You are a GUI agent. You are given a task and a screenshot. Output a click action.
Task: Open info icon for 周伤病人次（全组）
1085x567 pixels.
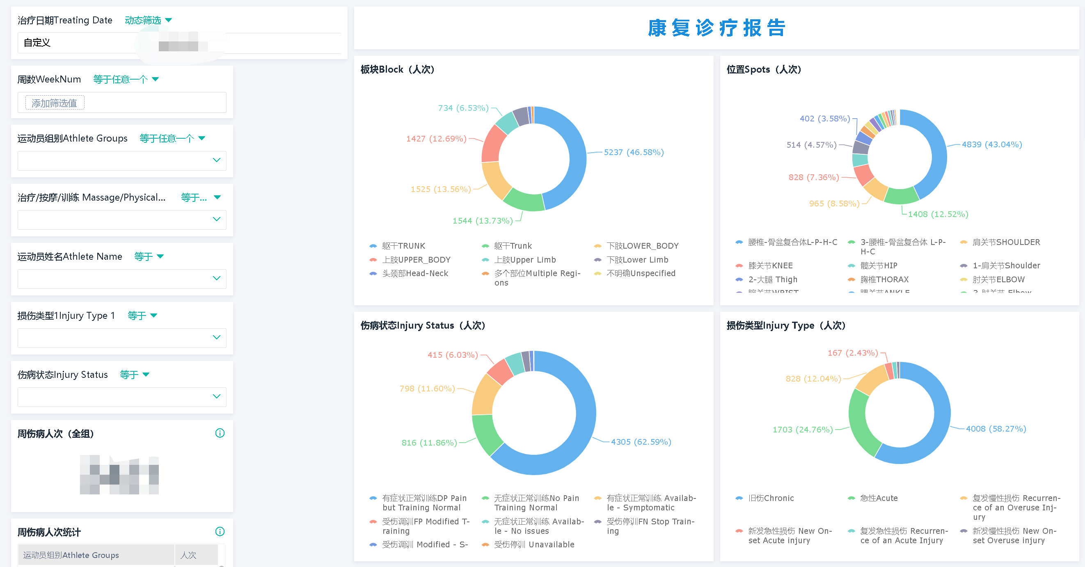pos(220,433)
